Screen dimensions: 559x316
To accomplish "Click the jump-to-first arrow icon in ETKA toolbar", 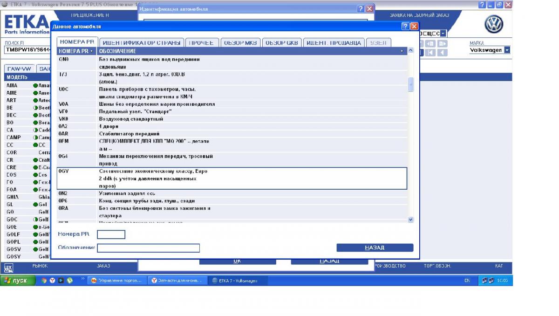I will click(x=431, y=53).
